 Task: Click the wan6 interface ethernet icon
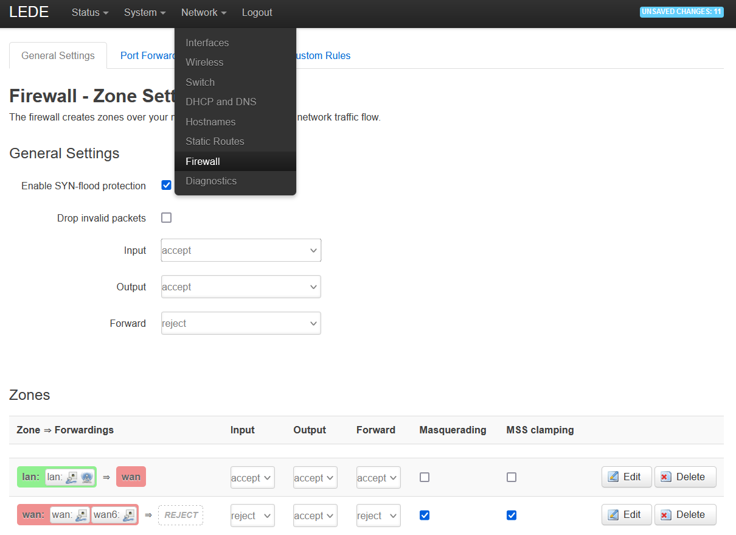coord(128,516)
